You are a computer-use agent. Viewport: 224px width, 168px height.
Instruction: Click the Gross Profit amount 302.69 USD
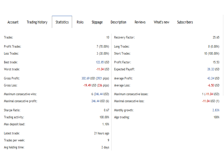click(88, 78)
